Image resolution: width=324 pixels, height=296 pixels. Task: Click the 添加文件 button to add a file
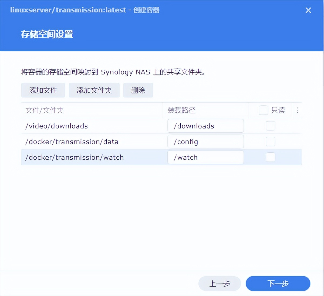click(x=43, y=90)
